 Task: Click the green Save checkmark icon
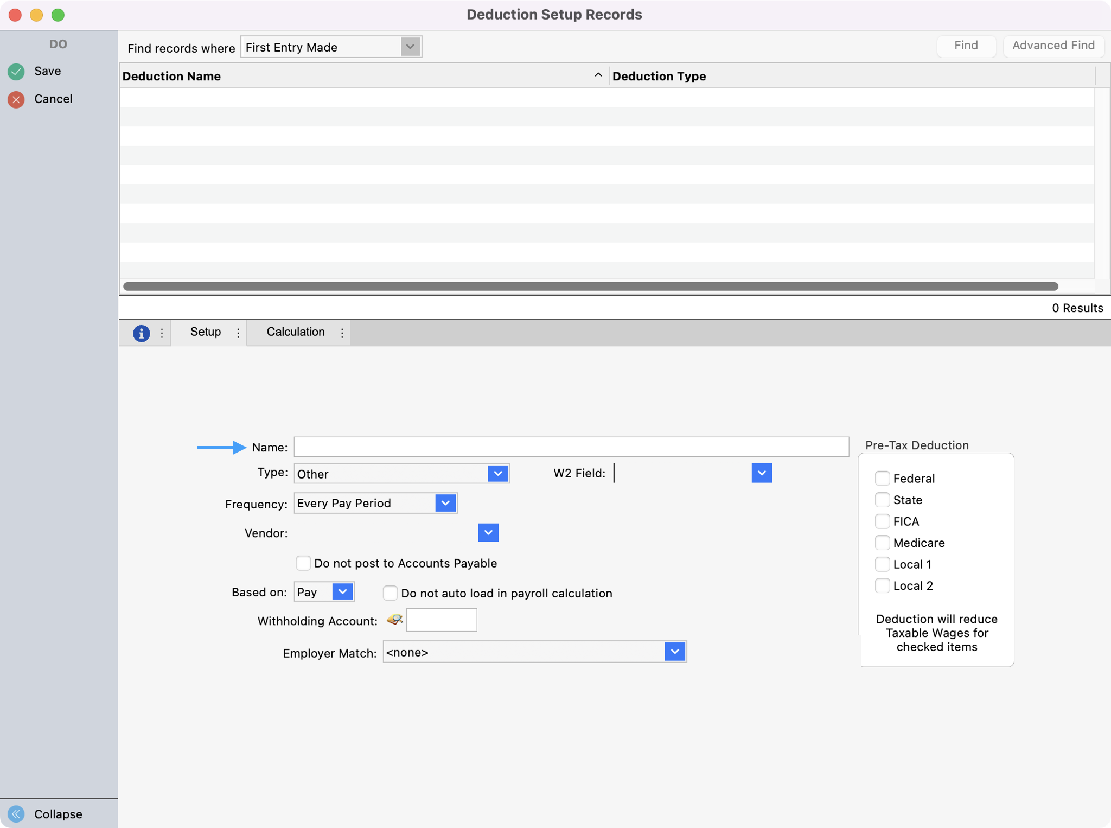pyautogui.click(x=16, y=71)
